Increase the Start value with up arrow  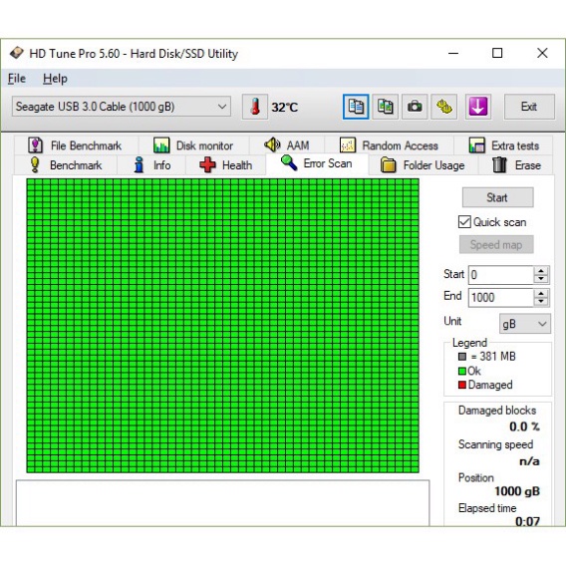pos(541,271)
